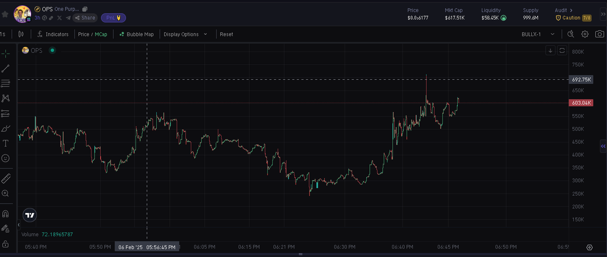
Task: Select the 1s chart interval
Action: 3,34
